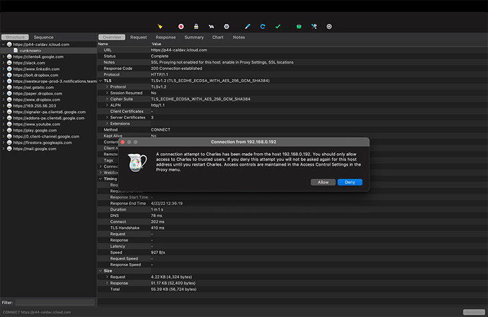Toggle SSL Proxying with the padlock icon
Image resolution: width=488 pixels, height=317 pixels.
point(196,27)
